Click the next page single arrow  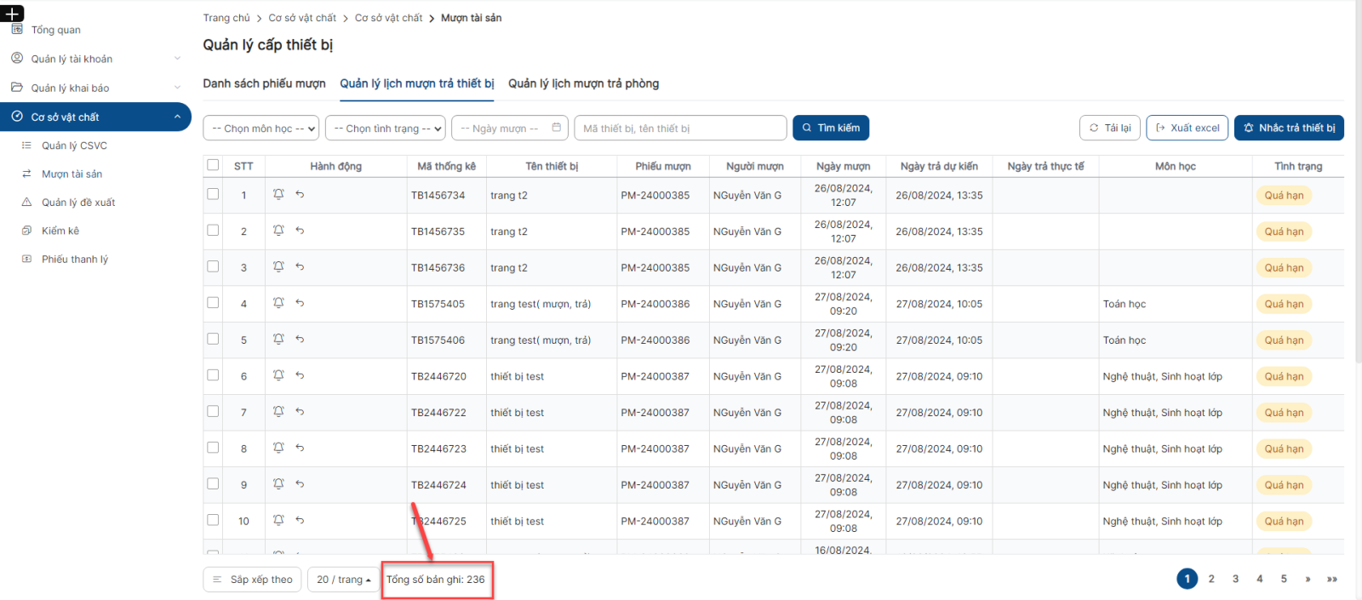pyautogui.click(x=1308, y=579)
